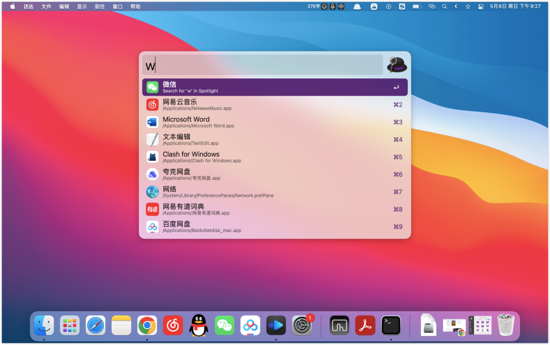Viewport: 550px width, 345px height.
Task: Open Finder from the Dock
Action: click(44, 325)
